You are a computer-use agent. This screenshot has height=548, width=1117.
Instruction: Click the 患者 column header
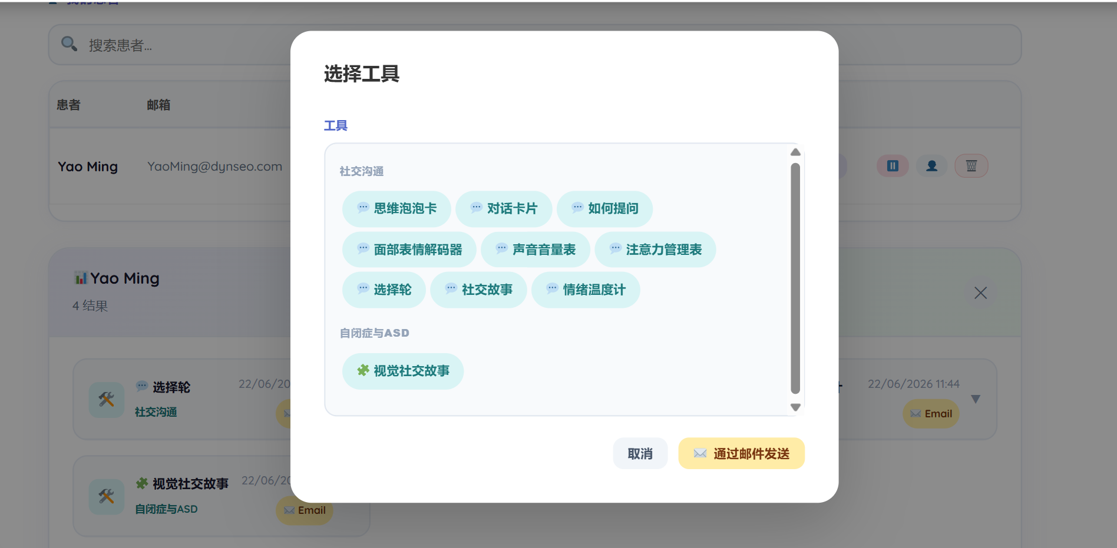pyautogui.click(x=68, y=105)
